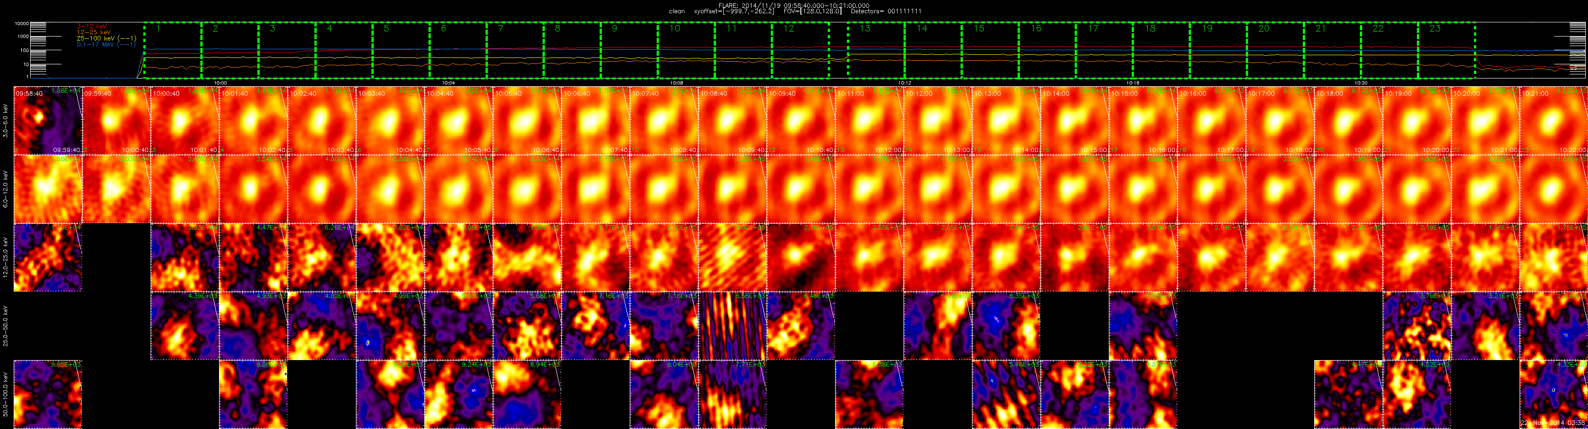Screen dimensions: 1588x429
Task: Click the FOV value in the header
Action: tap(813, 11)
